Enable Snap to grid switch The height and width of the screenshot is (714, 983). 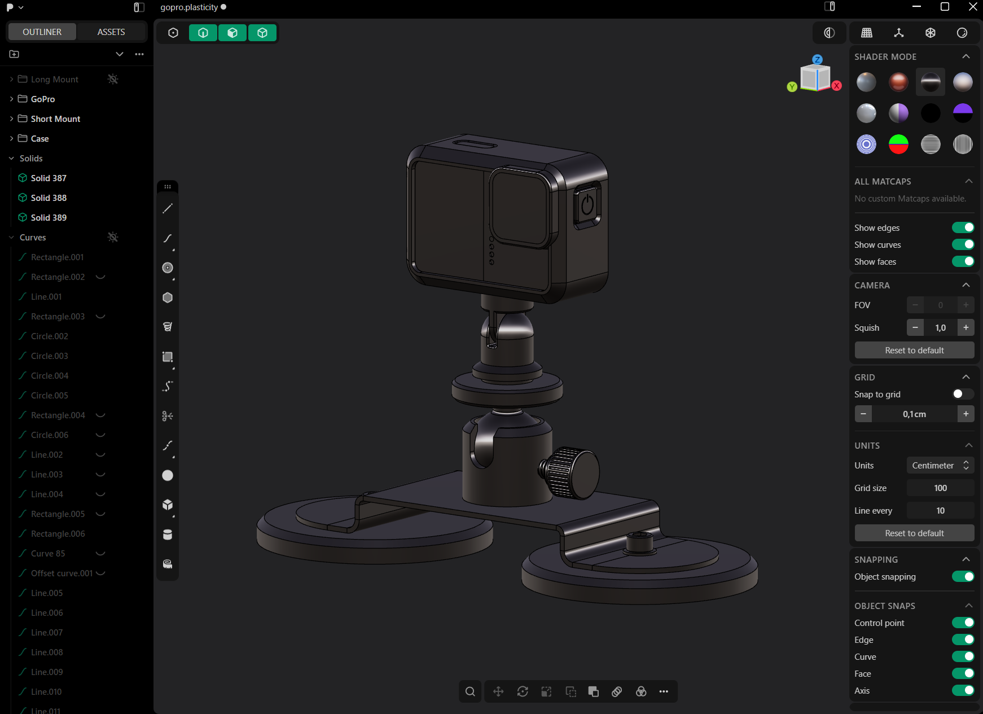pos(963,394)
